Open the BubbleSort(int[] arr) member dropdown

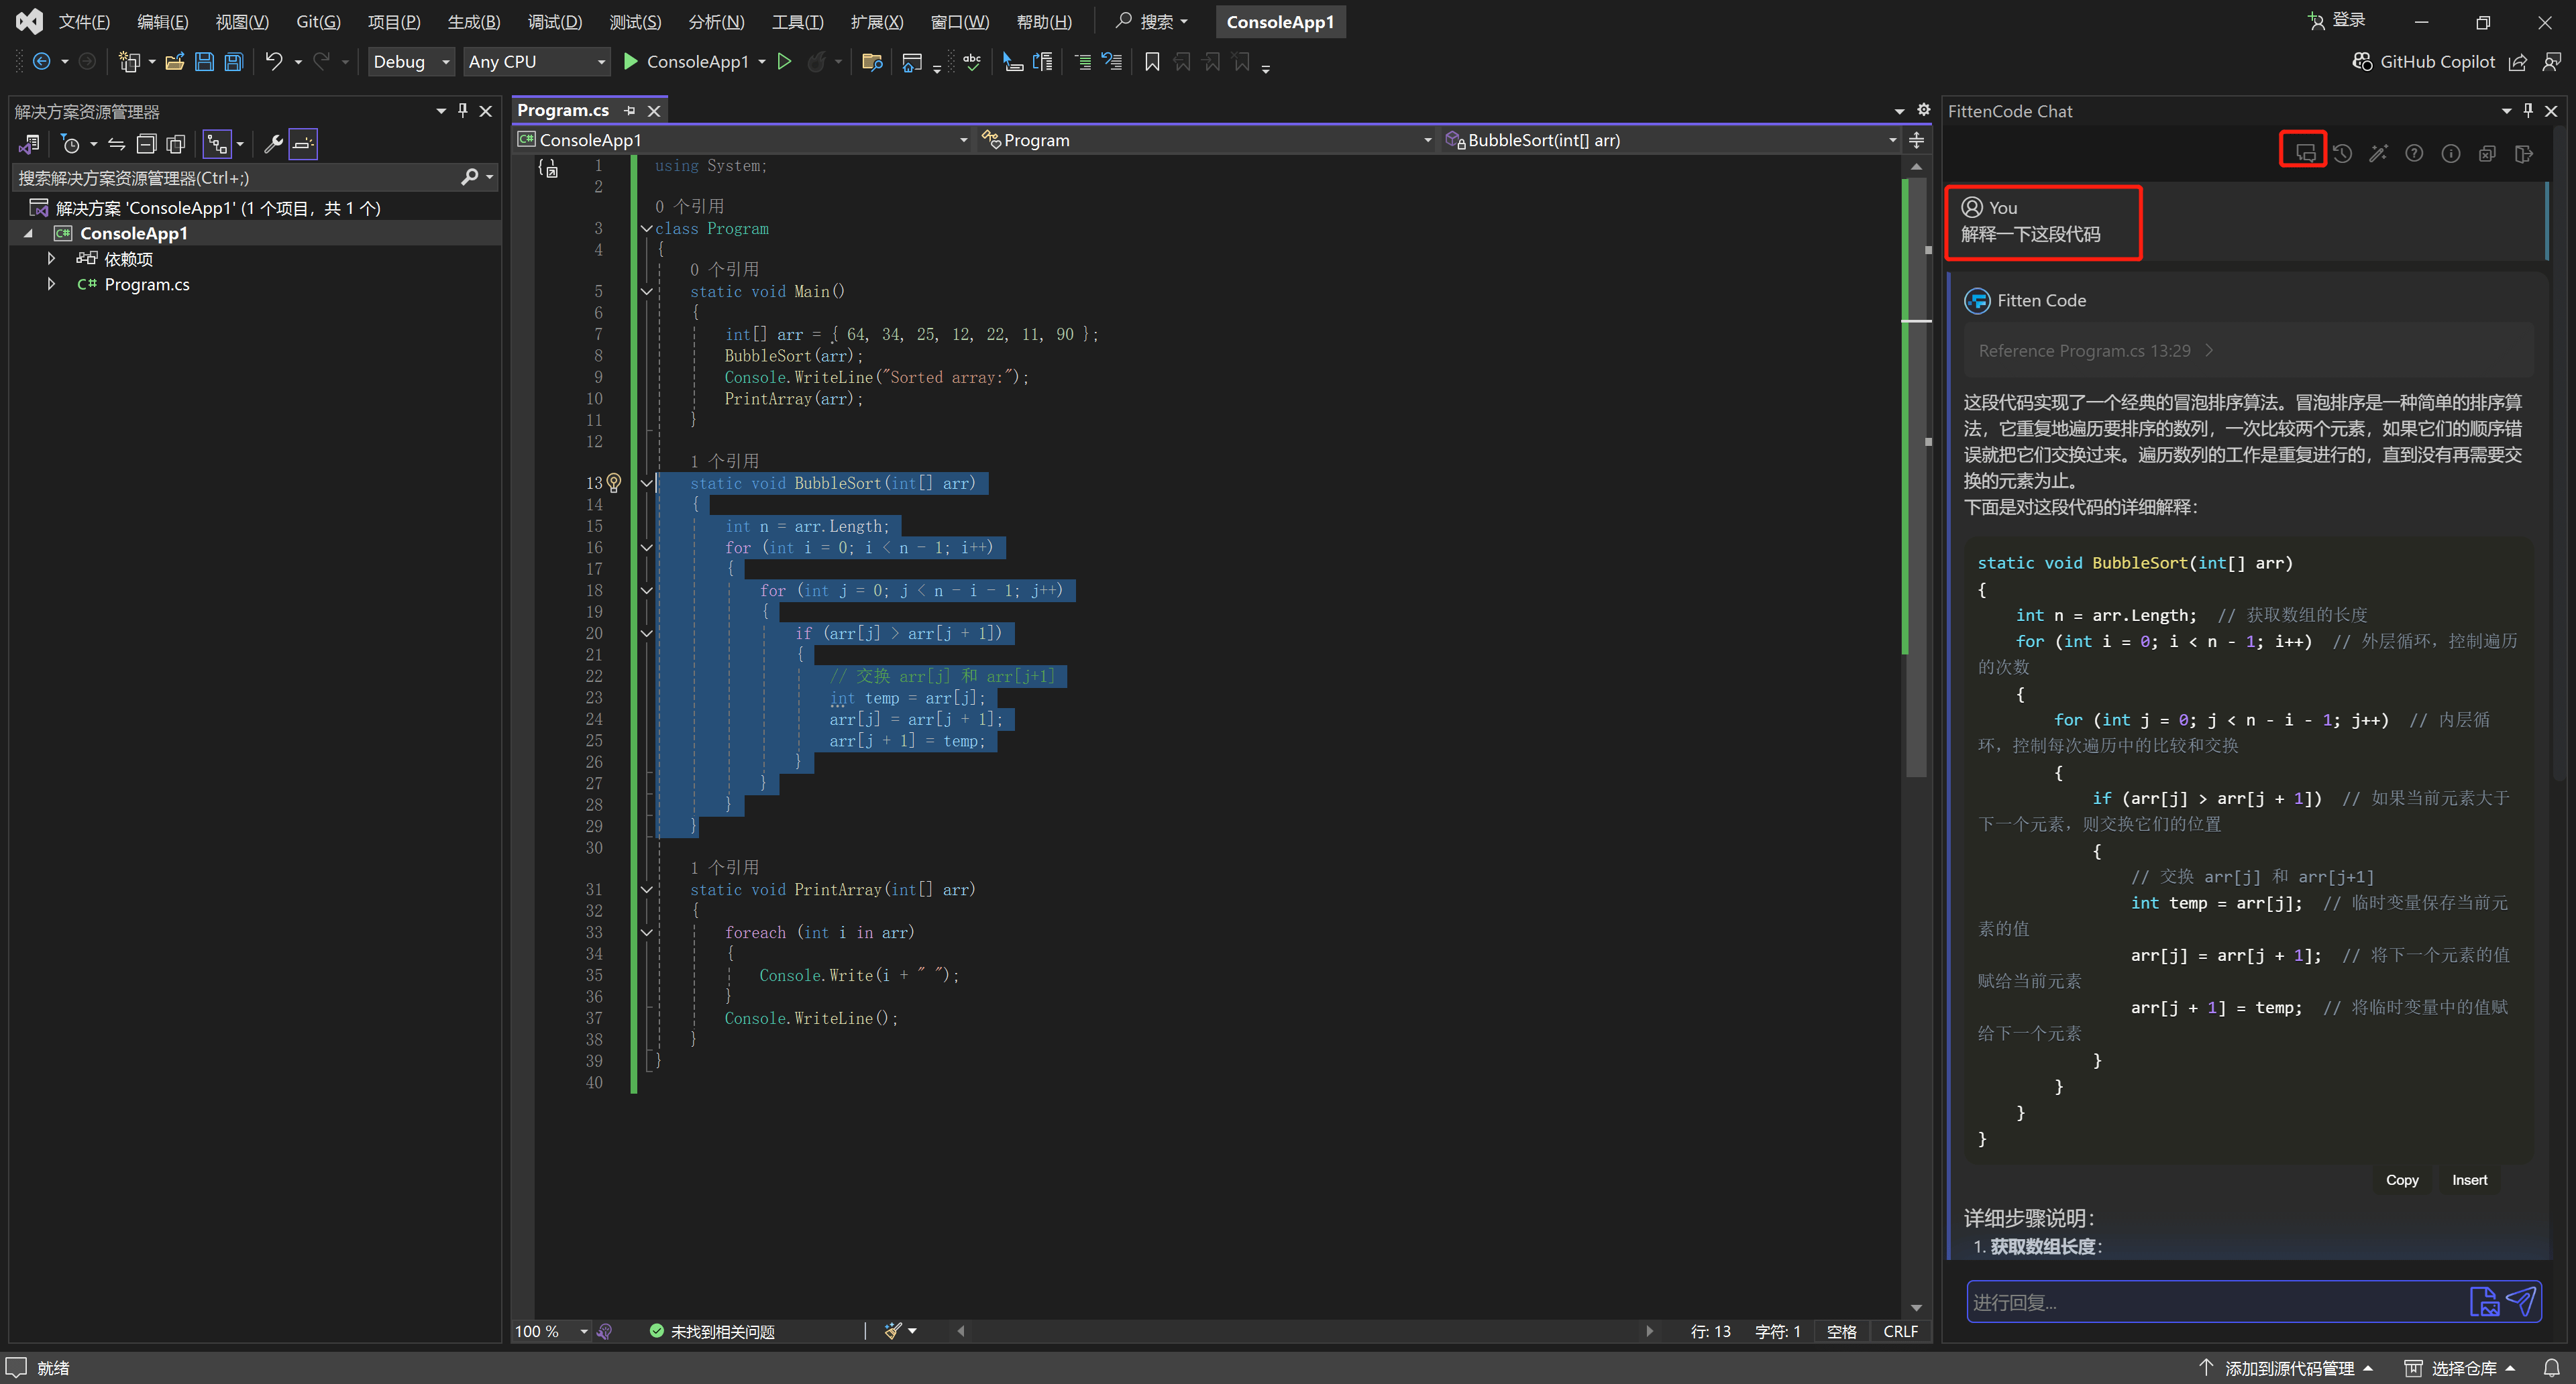[x=1892, y=140]
